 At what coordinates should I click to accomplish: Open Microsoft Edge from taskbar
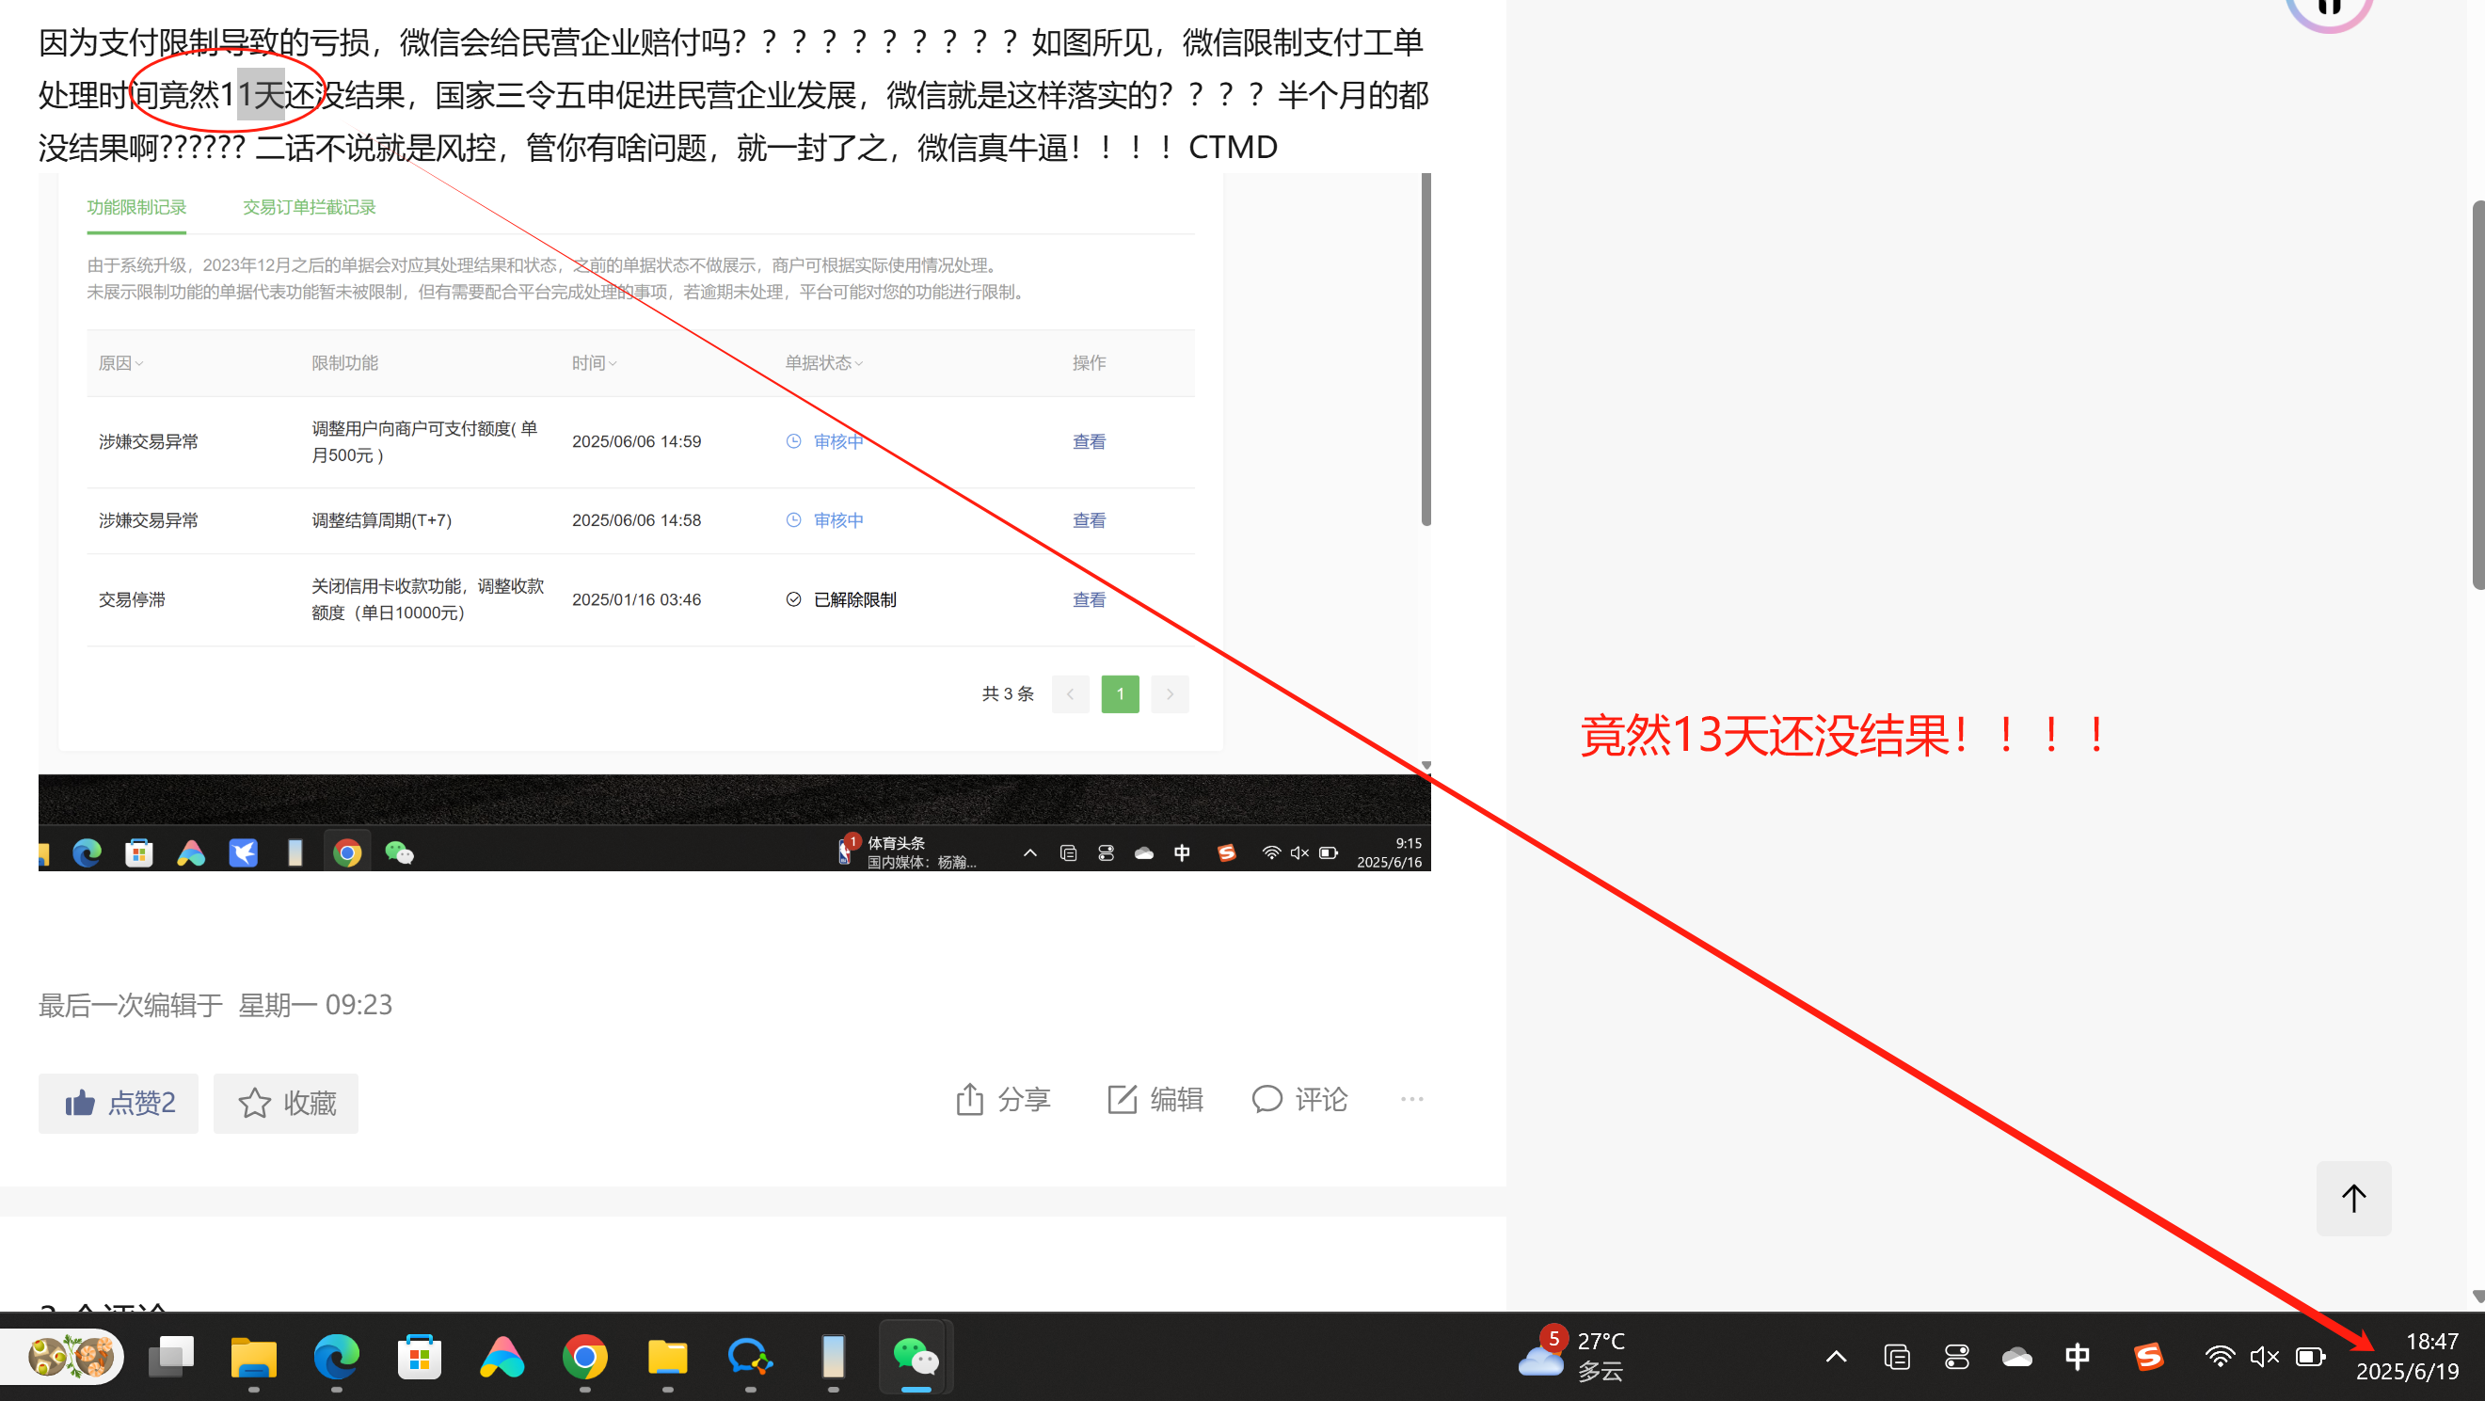click(336, 1358)
